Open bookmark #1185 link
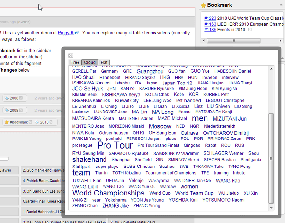The image size is (285, 223). (x=210, y=30)
